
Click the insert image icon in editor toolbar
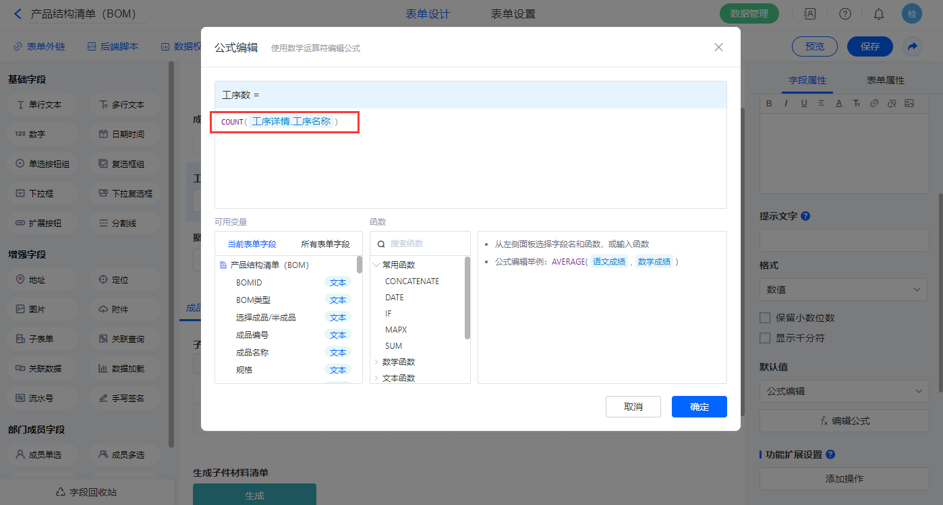point(909,103)
